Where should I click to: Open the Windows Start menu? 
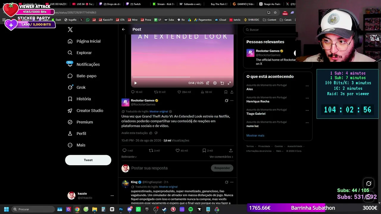(x=6, y=209)
